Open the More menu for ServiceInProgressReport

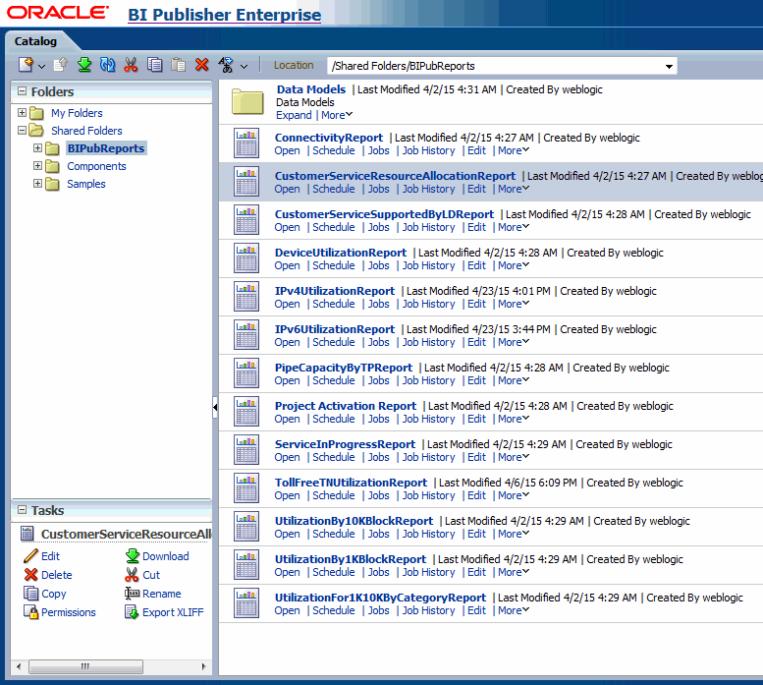[x=514, y=457]
